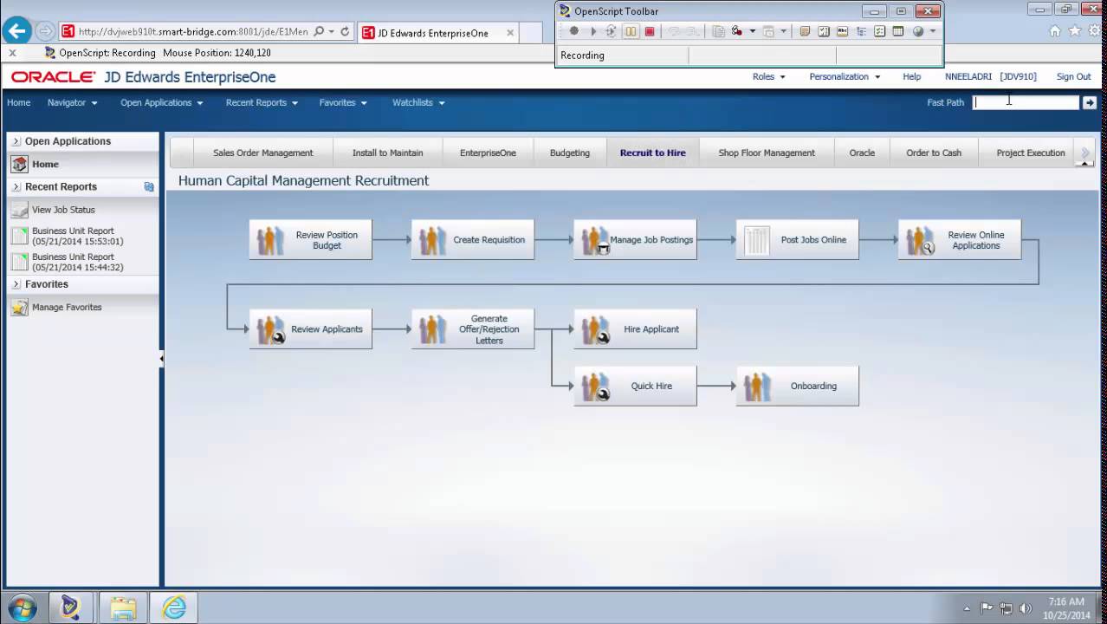Image resolution: width=1107 pixels, height=624 pixels.
Task: Select the Shop Floor Management tab
Action: (767, 153)
